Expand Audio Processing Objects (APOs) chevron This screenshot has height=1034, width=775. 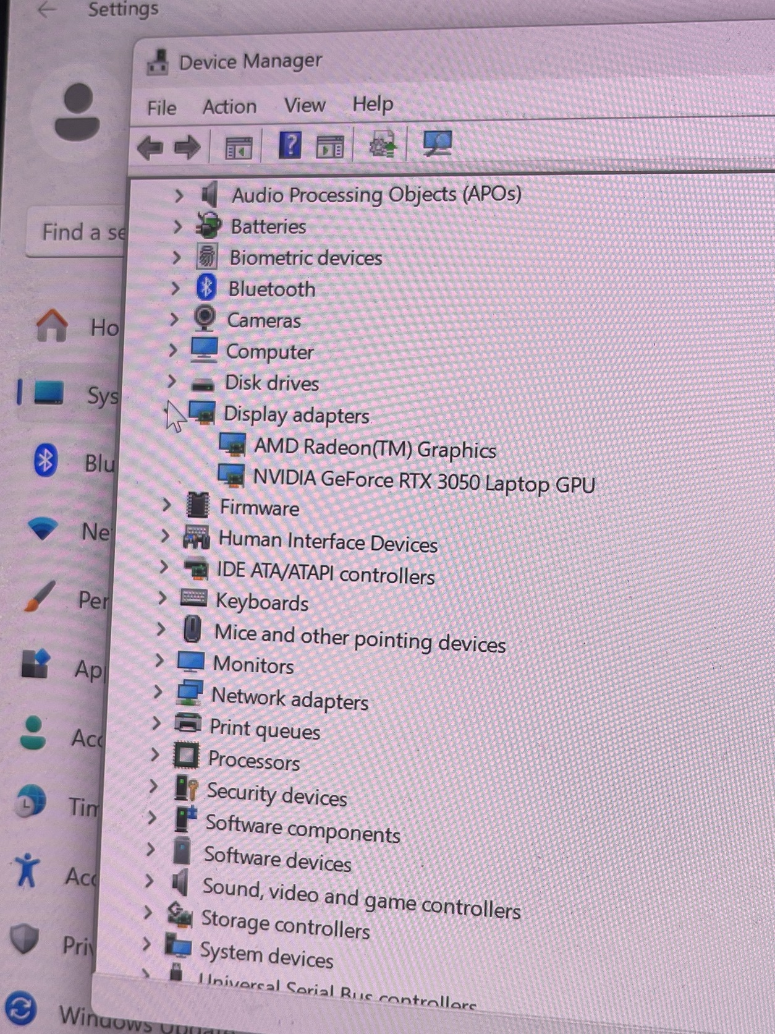179,196
